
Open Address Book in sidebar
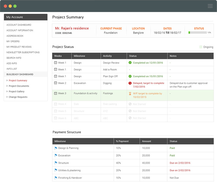click(x=15, y=36)
